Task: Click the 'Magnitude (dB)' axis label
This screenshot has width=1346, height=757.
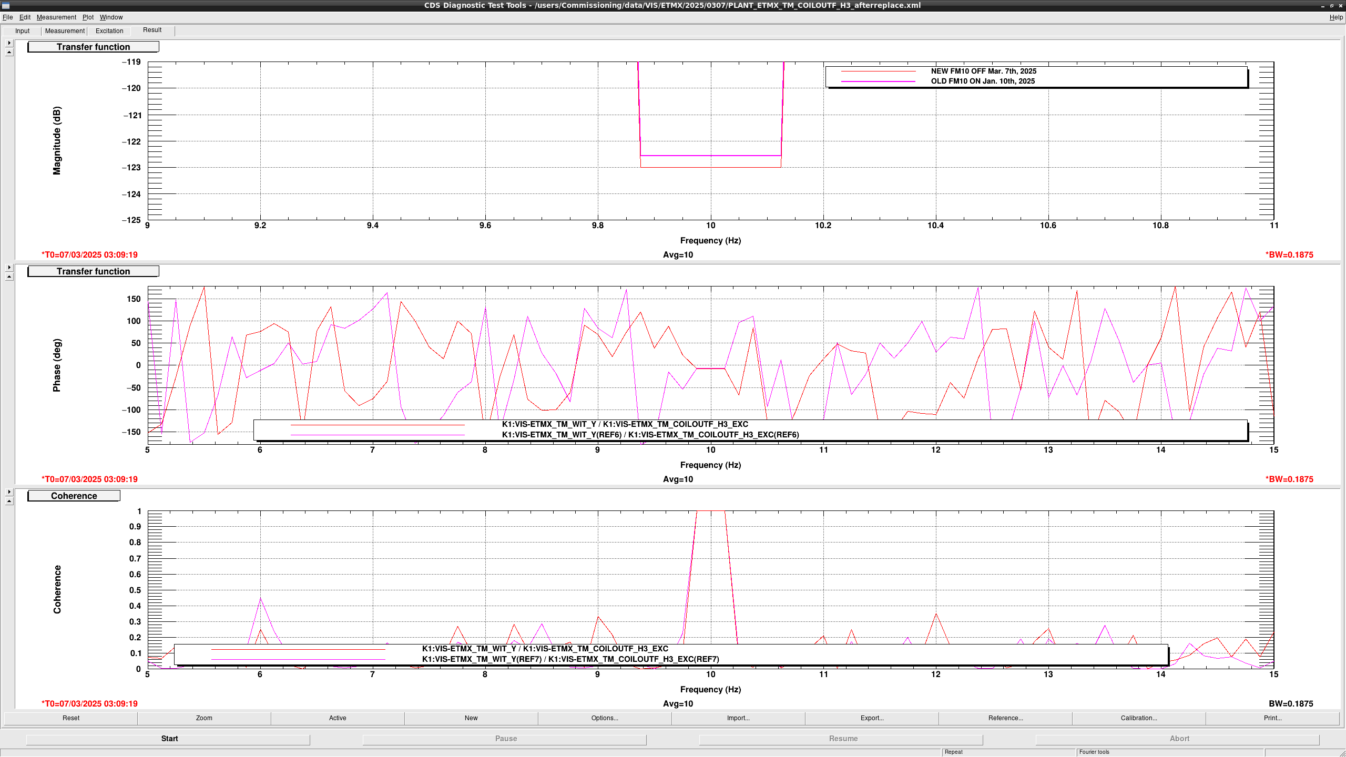Action: [x=57, y=140]
